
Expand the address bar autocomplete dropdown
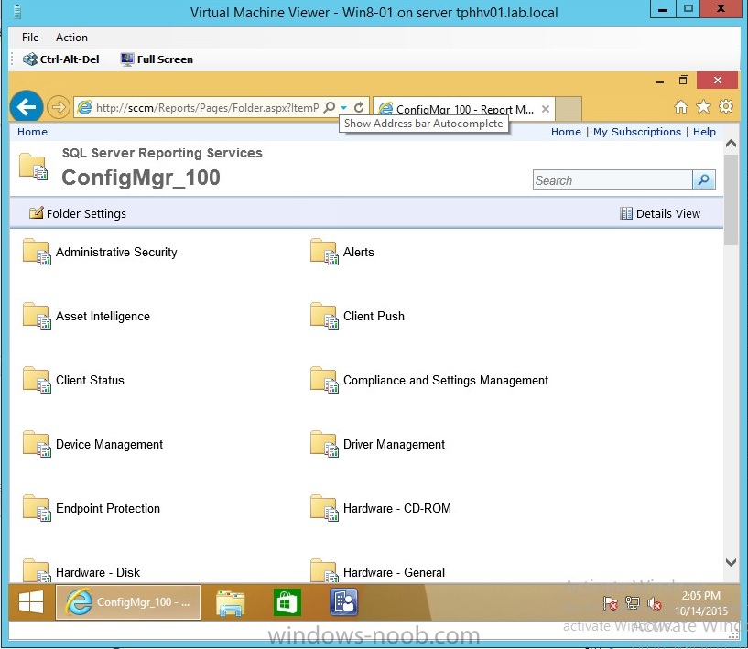click(x=343, y=108)
